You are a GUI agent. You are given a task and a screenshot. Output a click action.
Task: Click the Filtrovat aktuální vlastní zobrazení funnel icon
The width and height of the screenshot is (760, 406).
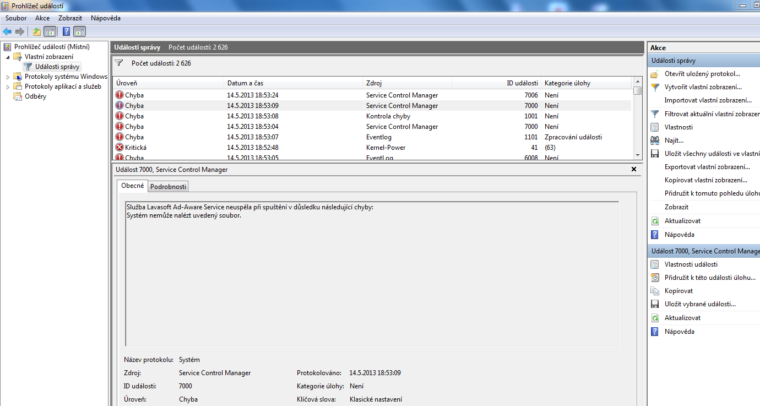(x=655, y=114)
